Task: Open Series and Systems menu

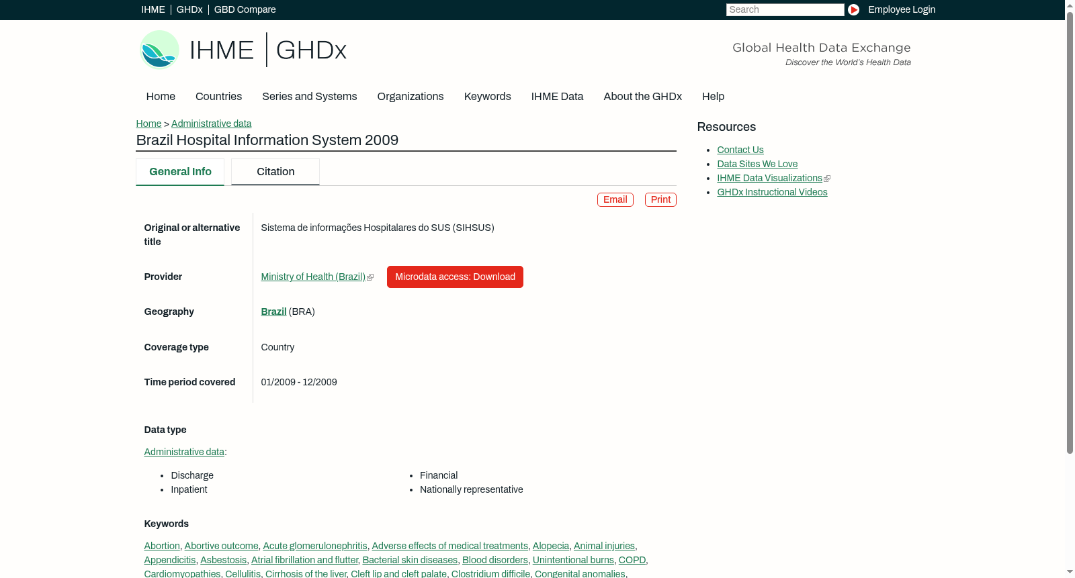Action: (310, 97)
